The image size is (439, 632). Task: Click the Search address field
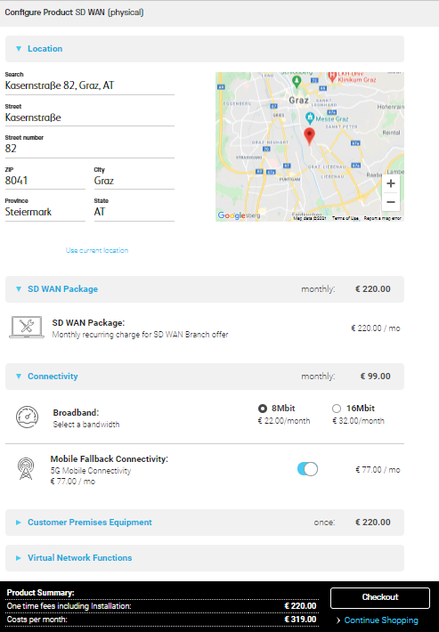90,85
